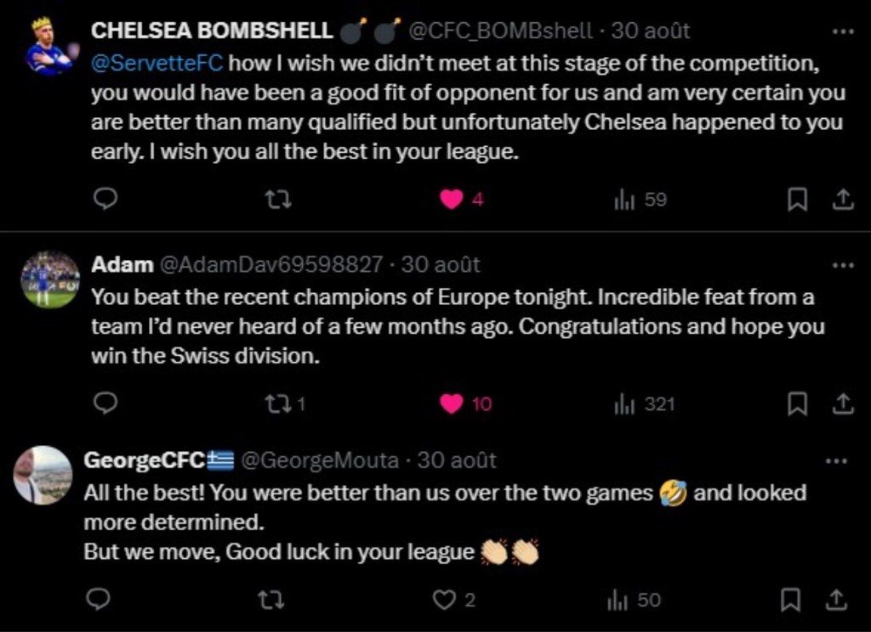
Task: Bookmark CHELSEA BOMBSHELL's tweet
Action: point(797,200)
